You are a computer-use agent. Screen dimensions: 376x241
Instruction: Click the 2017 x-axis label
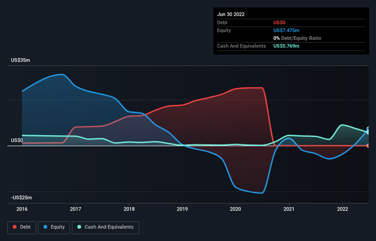pyautogui.click(x=76, y=209)
